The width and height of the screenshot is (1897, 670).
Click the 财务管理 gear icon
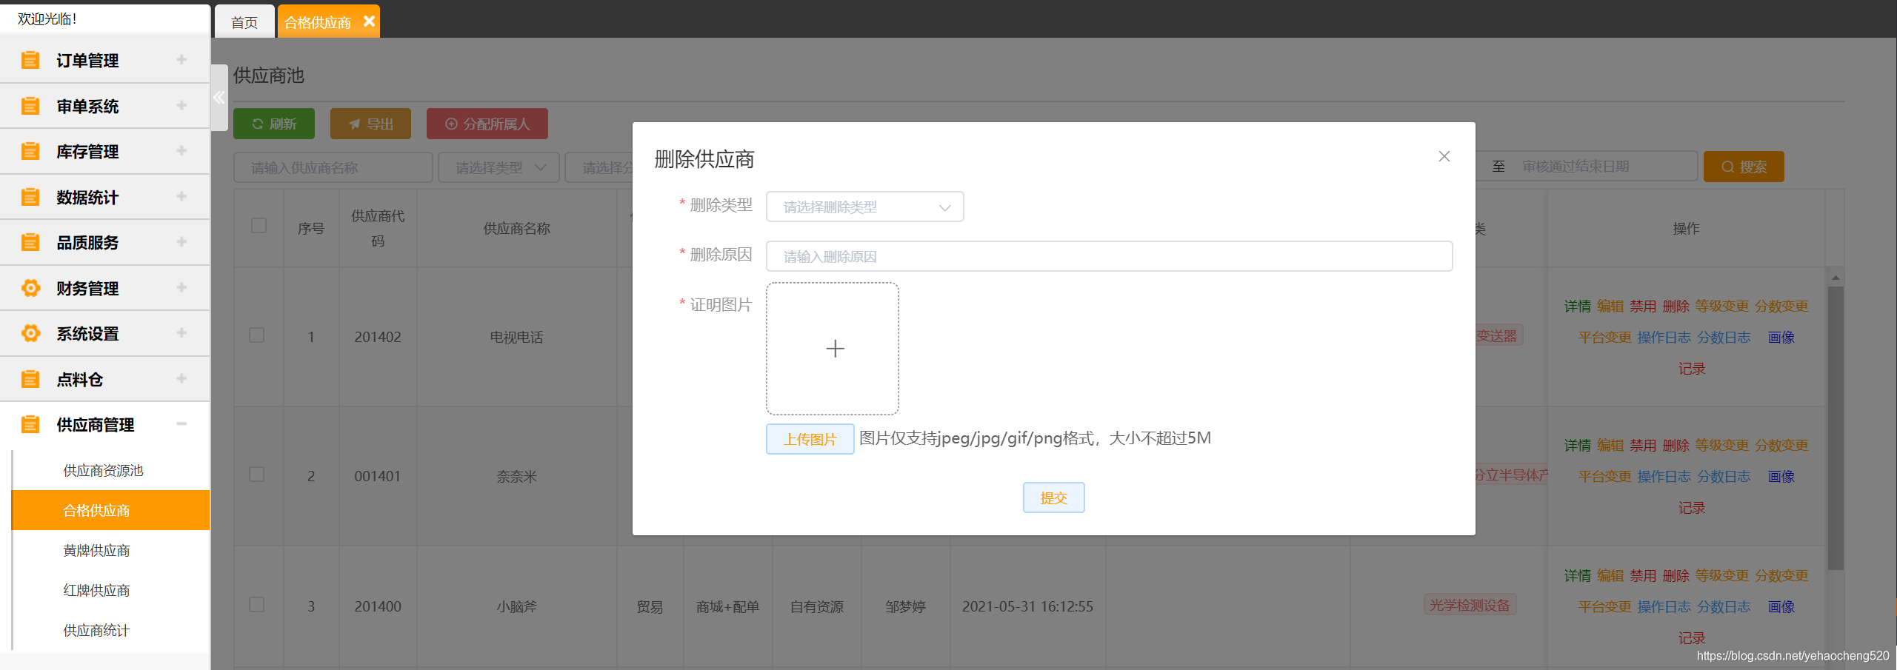click(30, 288)
